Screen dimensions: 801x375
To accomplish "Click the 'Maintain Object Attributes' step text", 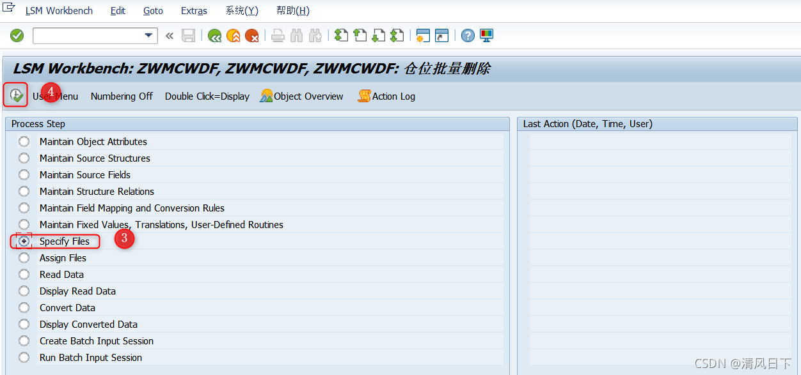I will pyautogui.click(x=93, y=142).
